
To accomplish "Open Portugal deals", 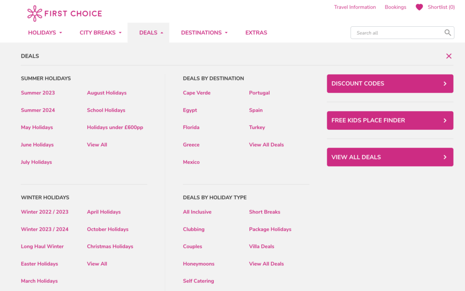I will 259,93.
